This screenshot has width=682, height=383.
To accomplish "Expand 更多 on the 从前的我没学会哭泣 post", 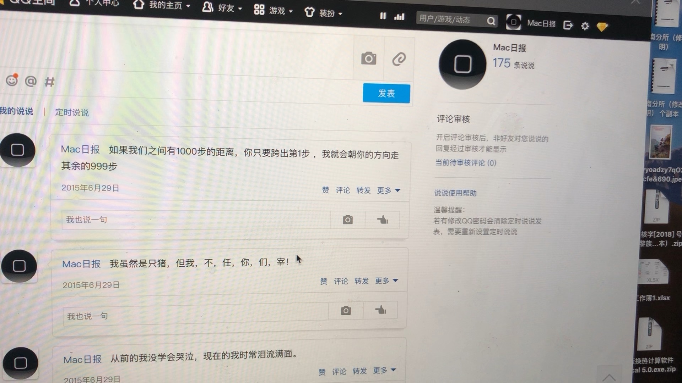I will click(384, 370).
